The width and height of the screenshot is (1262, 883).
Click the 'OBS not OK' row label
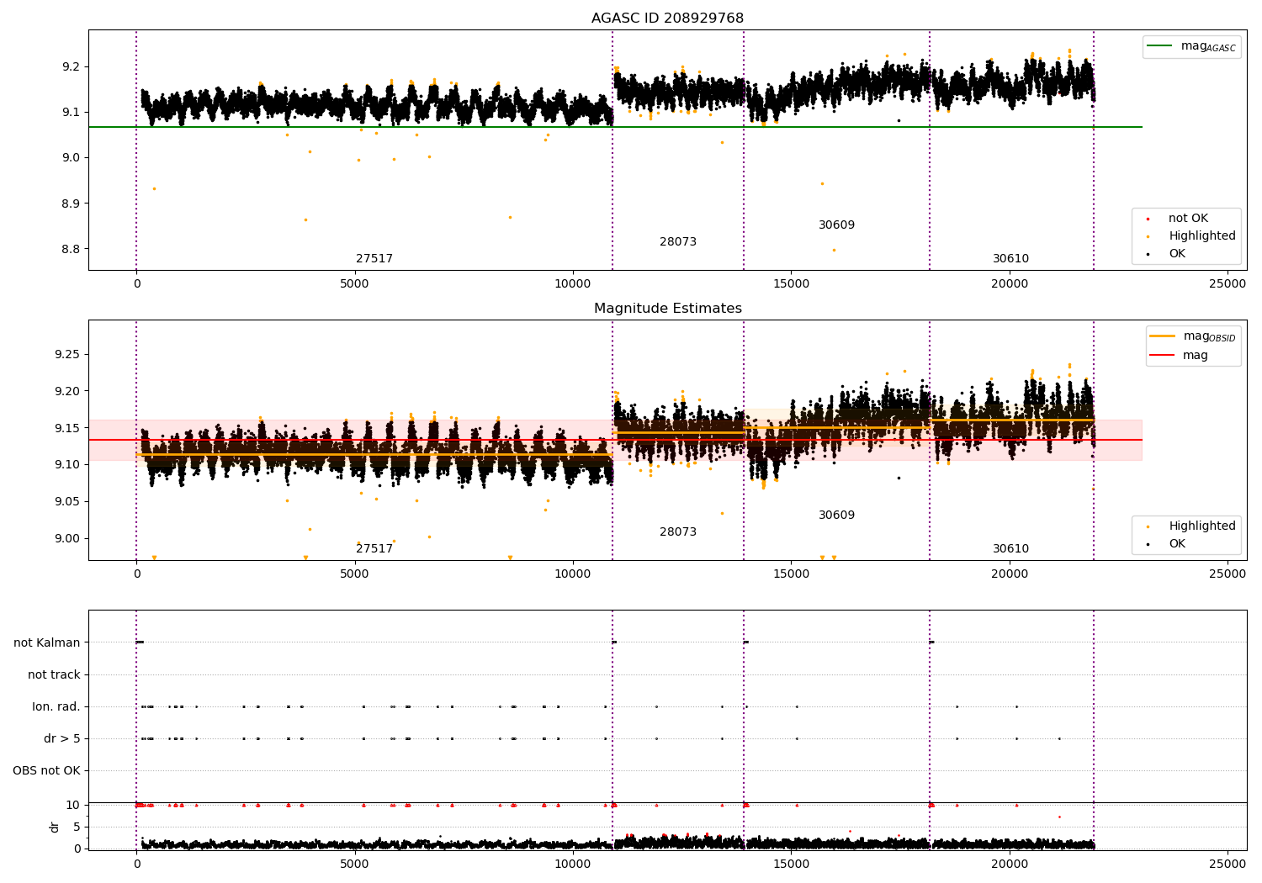pyautogui.click(x=46, y=771)
